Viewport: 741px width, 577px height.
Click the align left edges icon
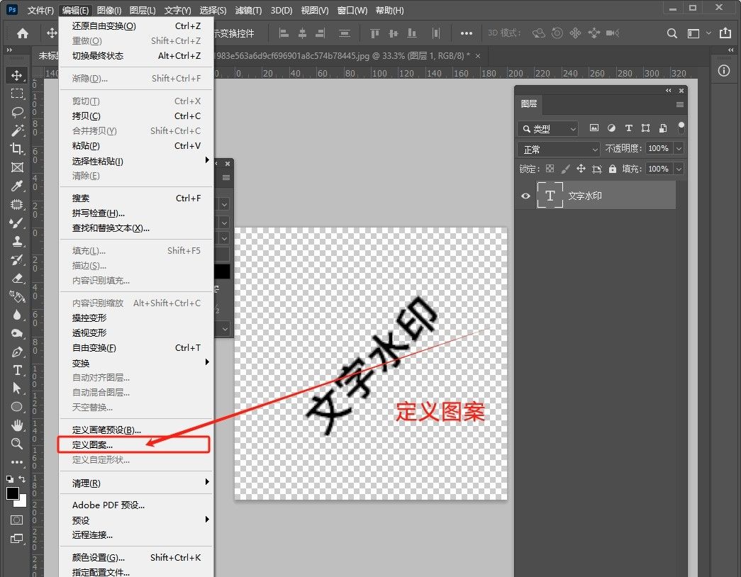pyautogui.click(x=284, y=33)
